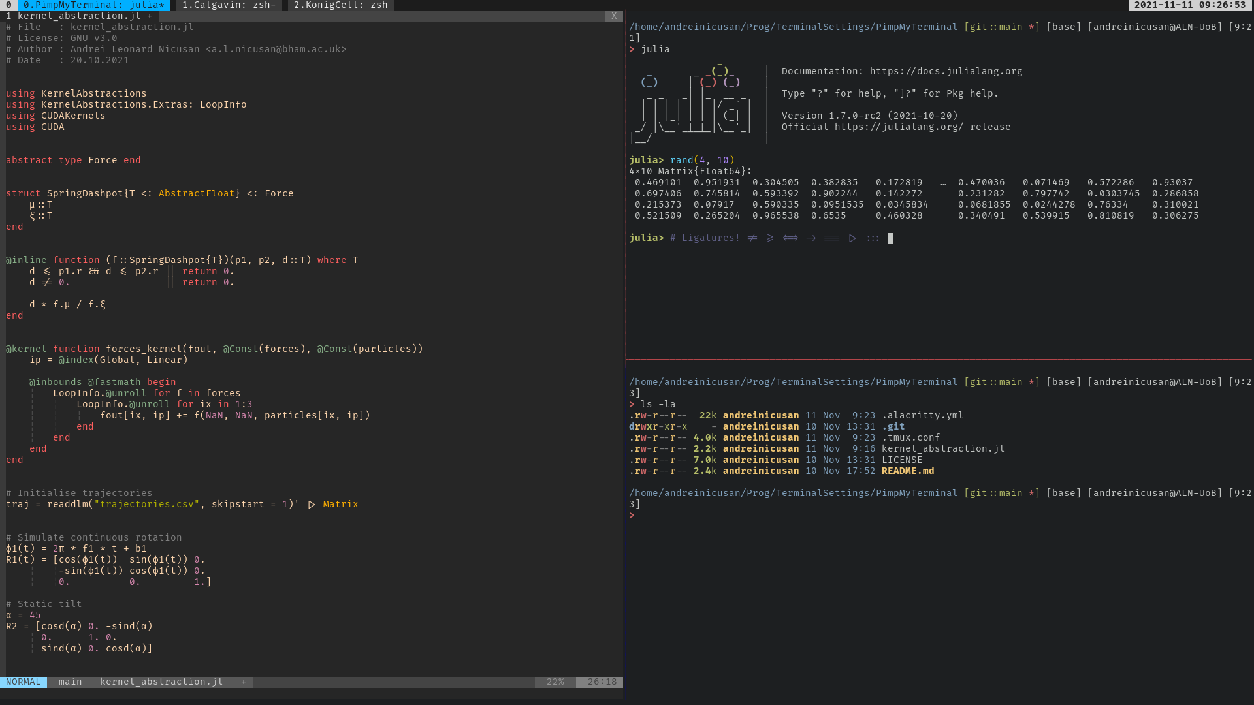The width and height of the screenshot is (1254, 705).
Task: Switch to tmux window 1.Calgavin: zsh
Action: (x=229, y=5)
